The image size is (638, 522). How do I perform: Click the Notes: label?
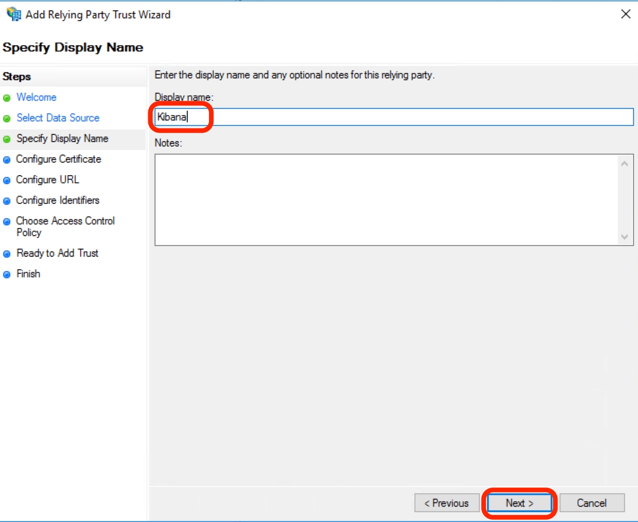click(168, 143)
